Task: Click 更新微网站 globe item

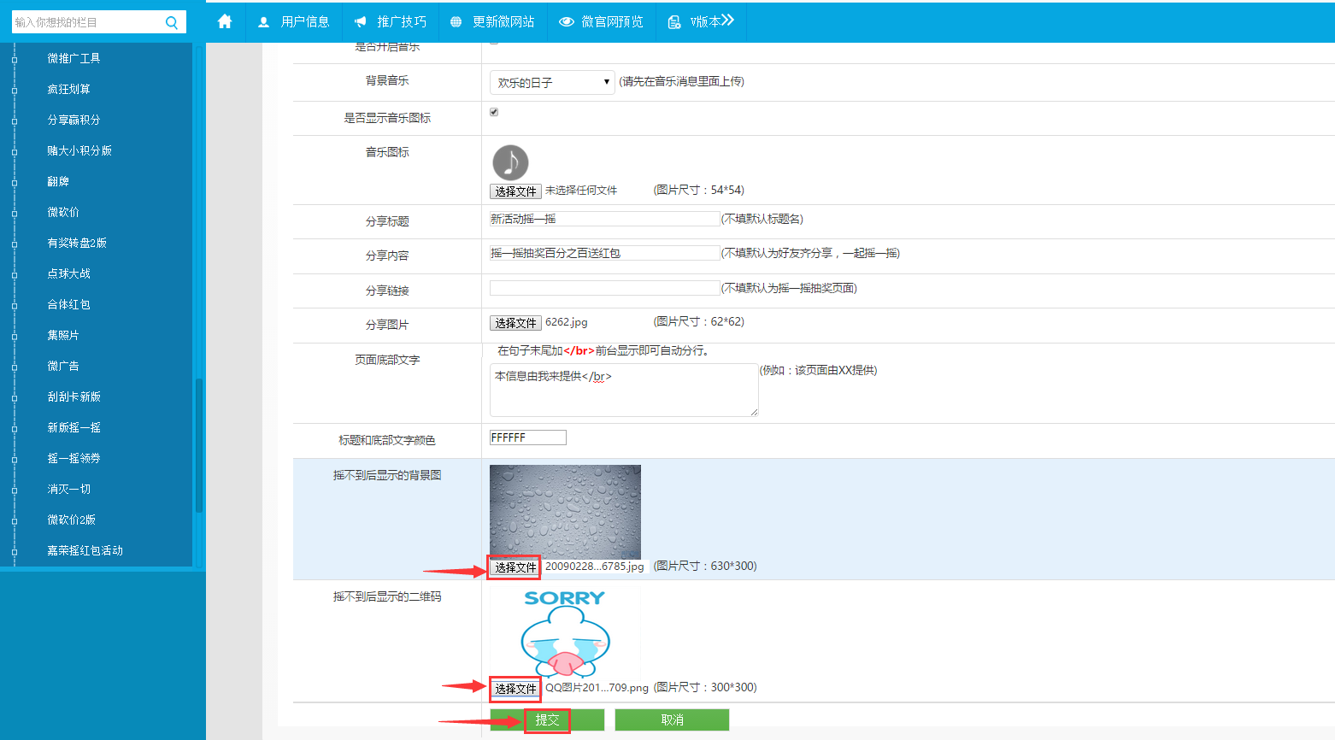Action: coord(492,21)
